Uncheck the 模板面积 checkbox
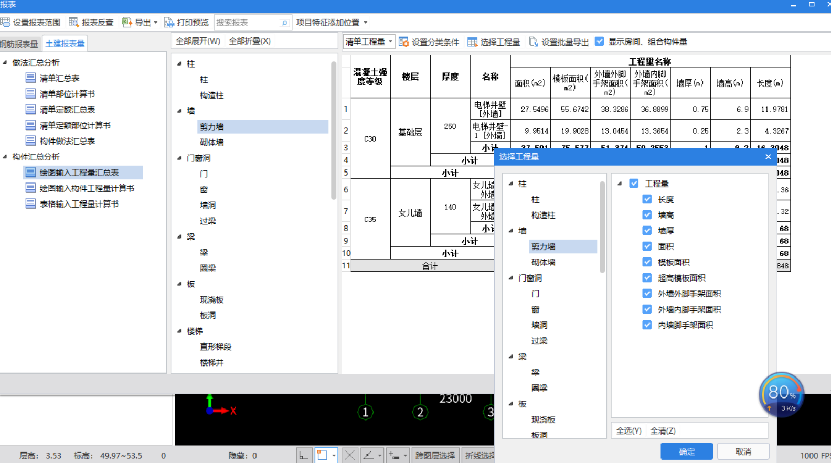The width and height of the screenshot is (831, 463). point(647,262)
